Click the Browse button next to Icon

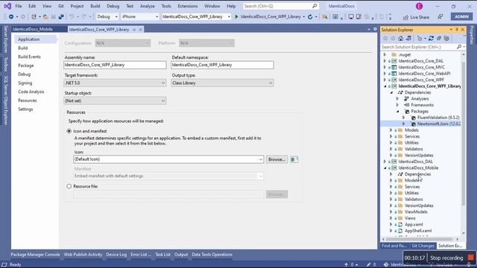click(x=277, y=159)
